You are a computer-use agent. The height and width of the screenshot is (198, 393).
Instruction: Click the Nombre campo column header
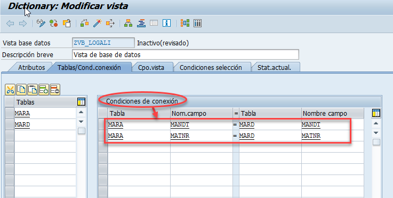332,114
